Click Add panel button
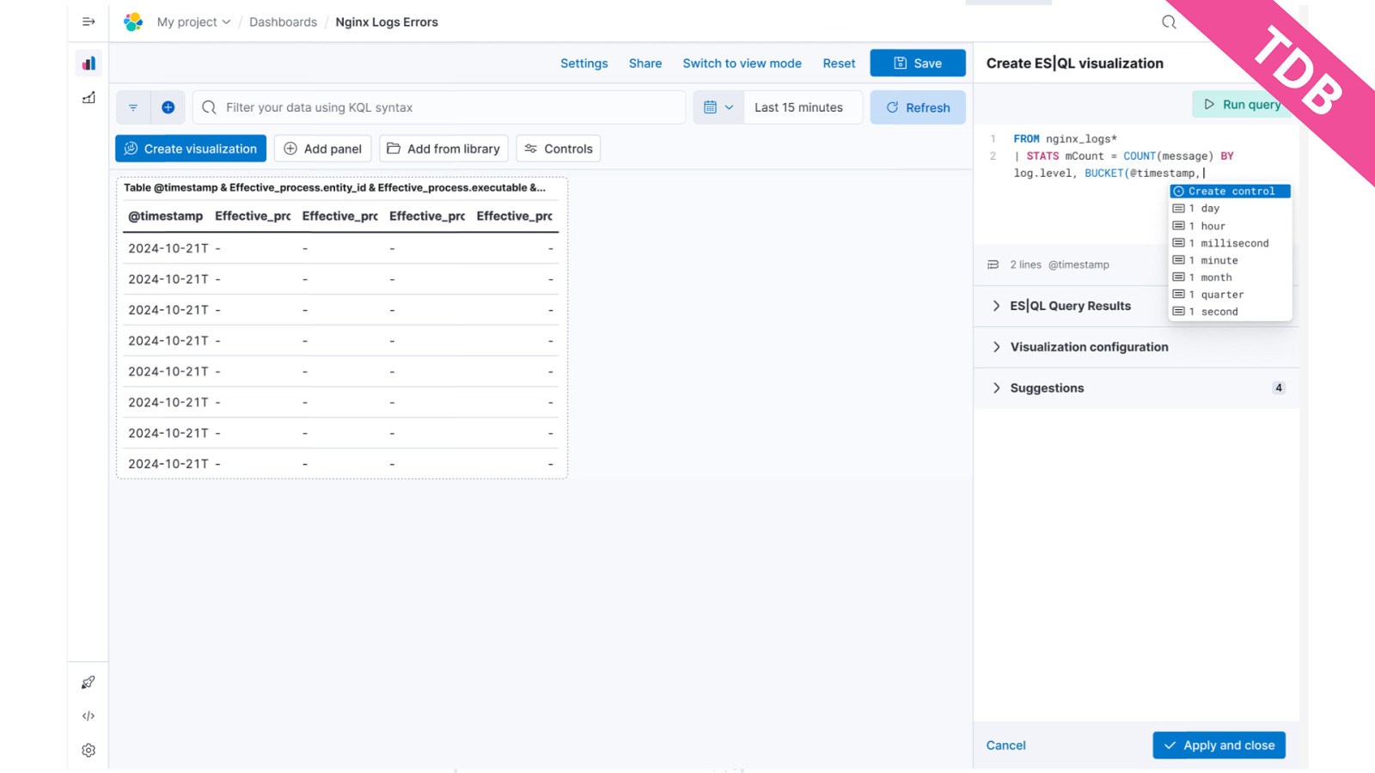This screenshot has width=1375, height=773. click(x=323, y=149)
